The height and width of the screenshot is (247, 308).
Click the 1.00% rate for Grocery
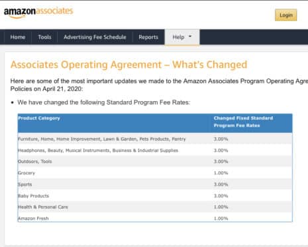point(221,173)
